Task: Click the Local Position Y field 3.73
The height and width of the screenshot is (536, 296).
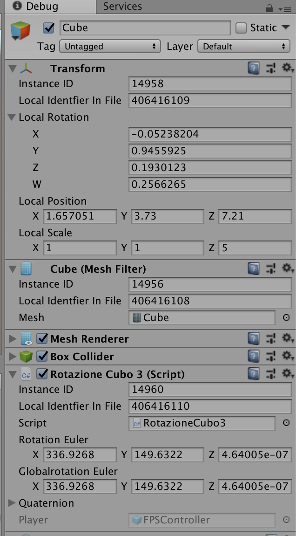Action: click(168, 216)
